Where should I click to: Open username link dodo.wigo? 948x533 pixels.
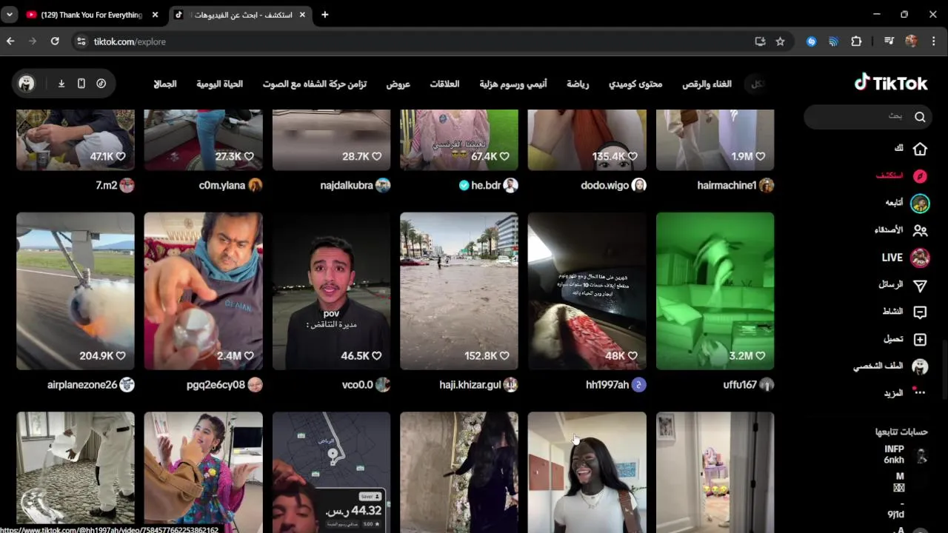coord(604,186)
